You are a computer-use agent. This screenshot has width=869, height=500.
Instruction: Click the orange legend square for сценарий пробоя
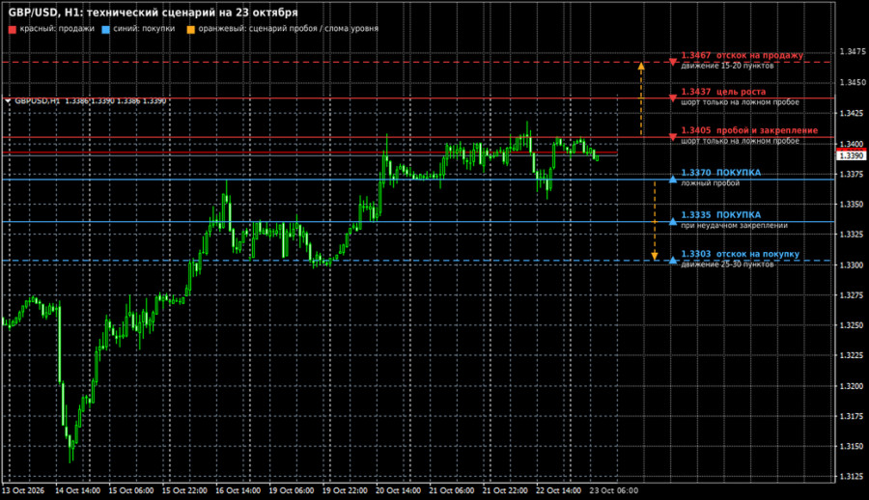(x=190, y=29)
